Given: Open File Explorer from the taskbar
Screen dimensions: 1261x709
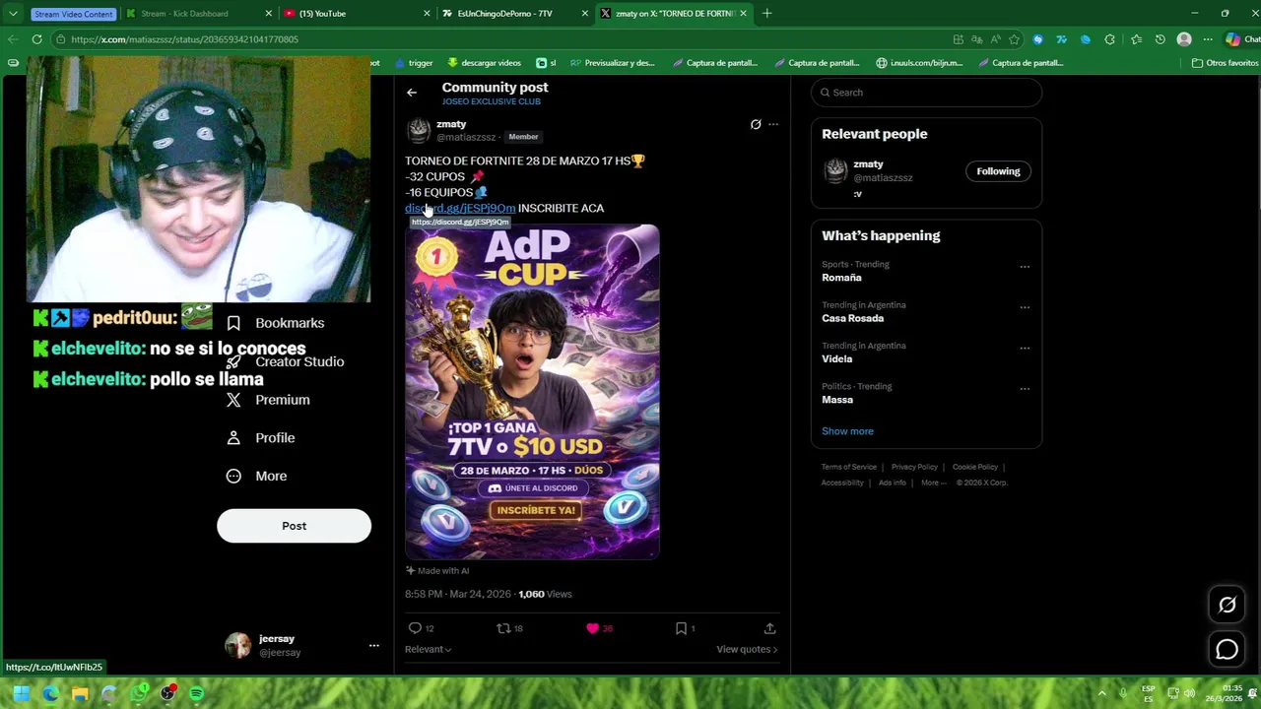Looking at the screenshot, I should point(80,693).
